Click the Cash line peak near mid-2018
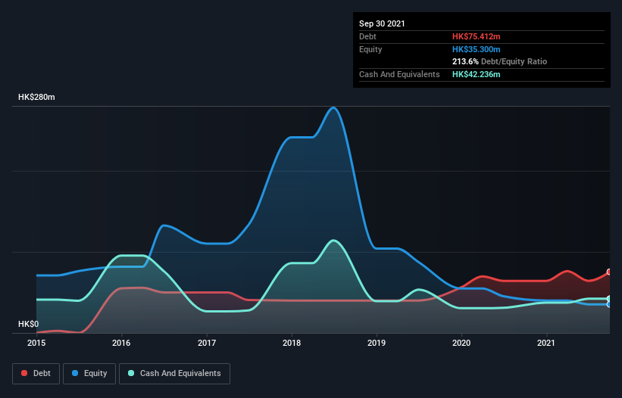This screenshot has width=622, height=398. coord(333,241)
